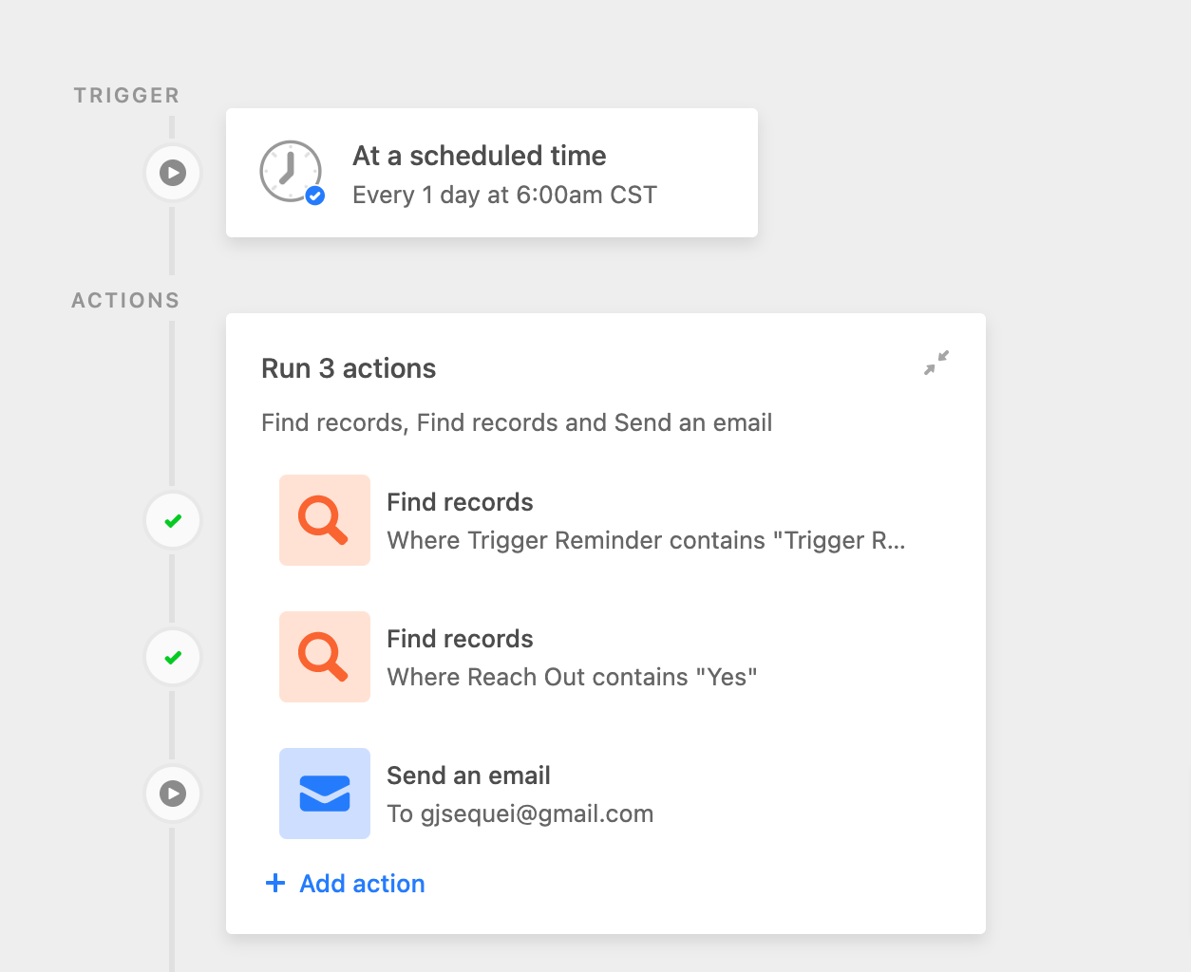The width and height of the screenshot is (1191, 972).
Task: Click play status circle beside Send an email
Action: click(x=172, y=794)
